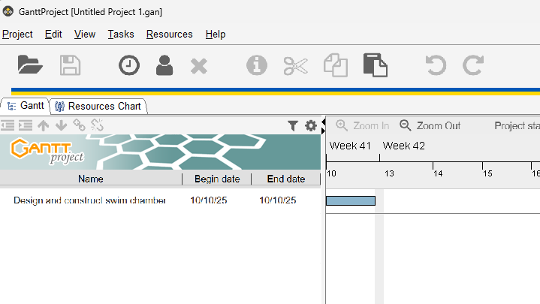This screenshot has width=540, height=304.
Task: Click the Undo arrow icon
Action: [436, 65]
